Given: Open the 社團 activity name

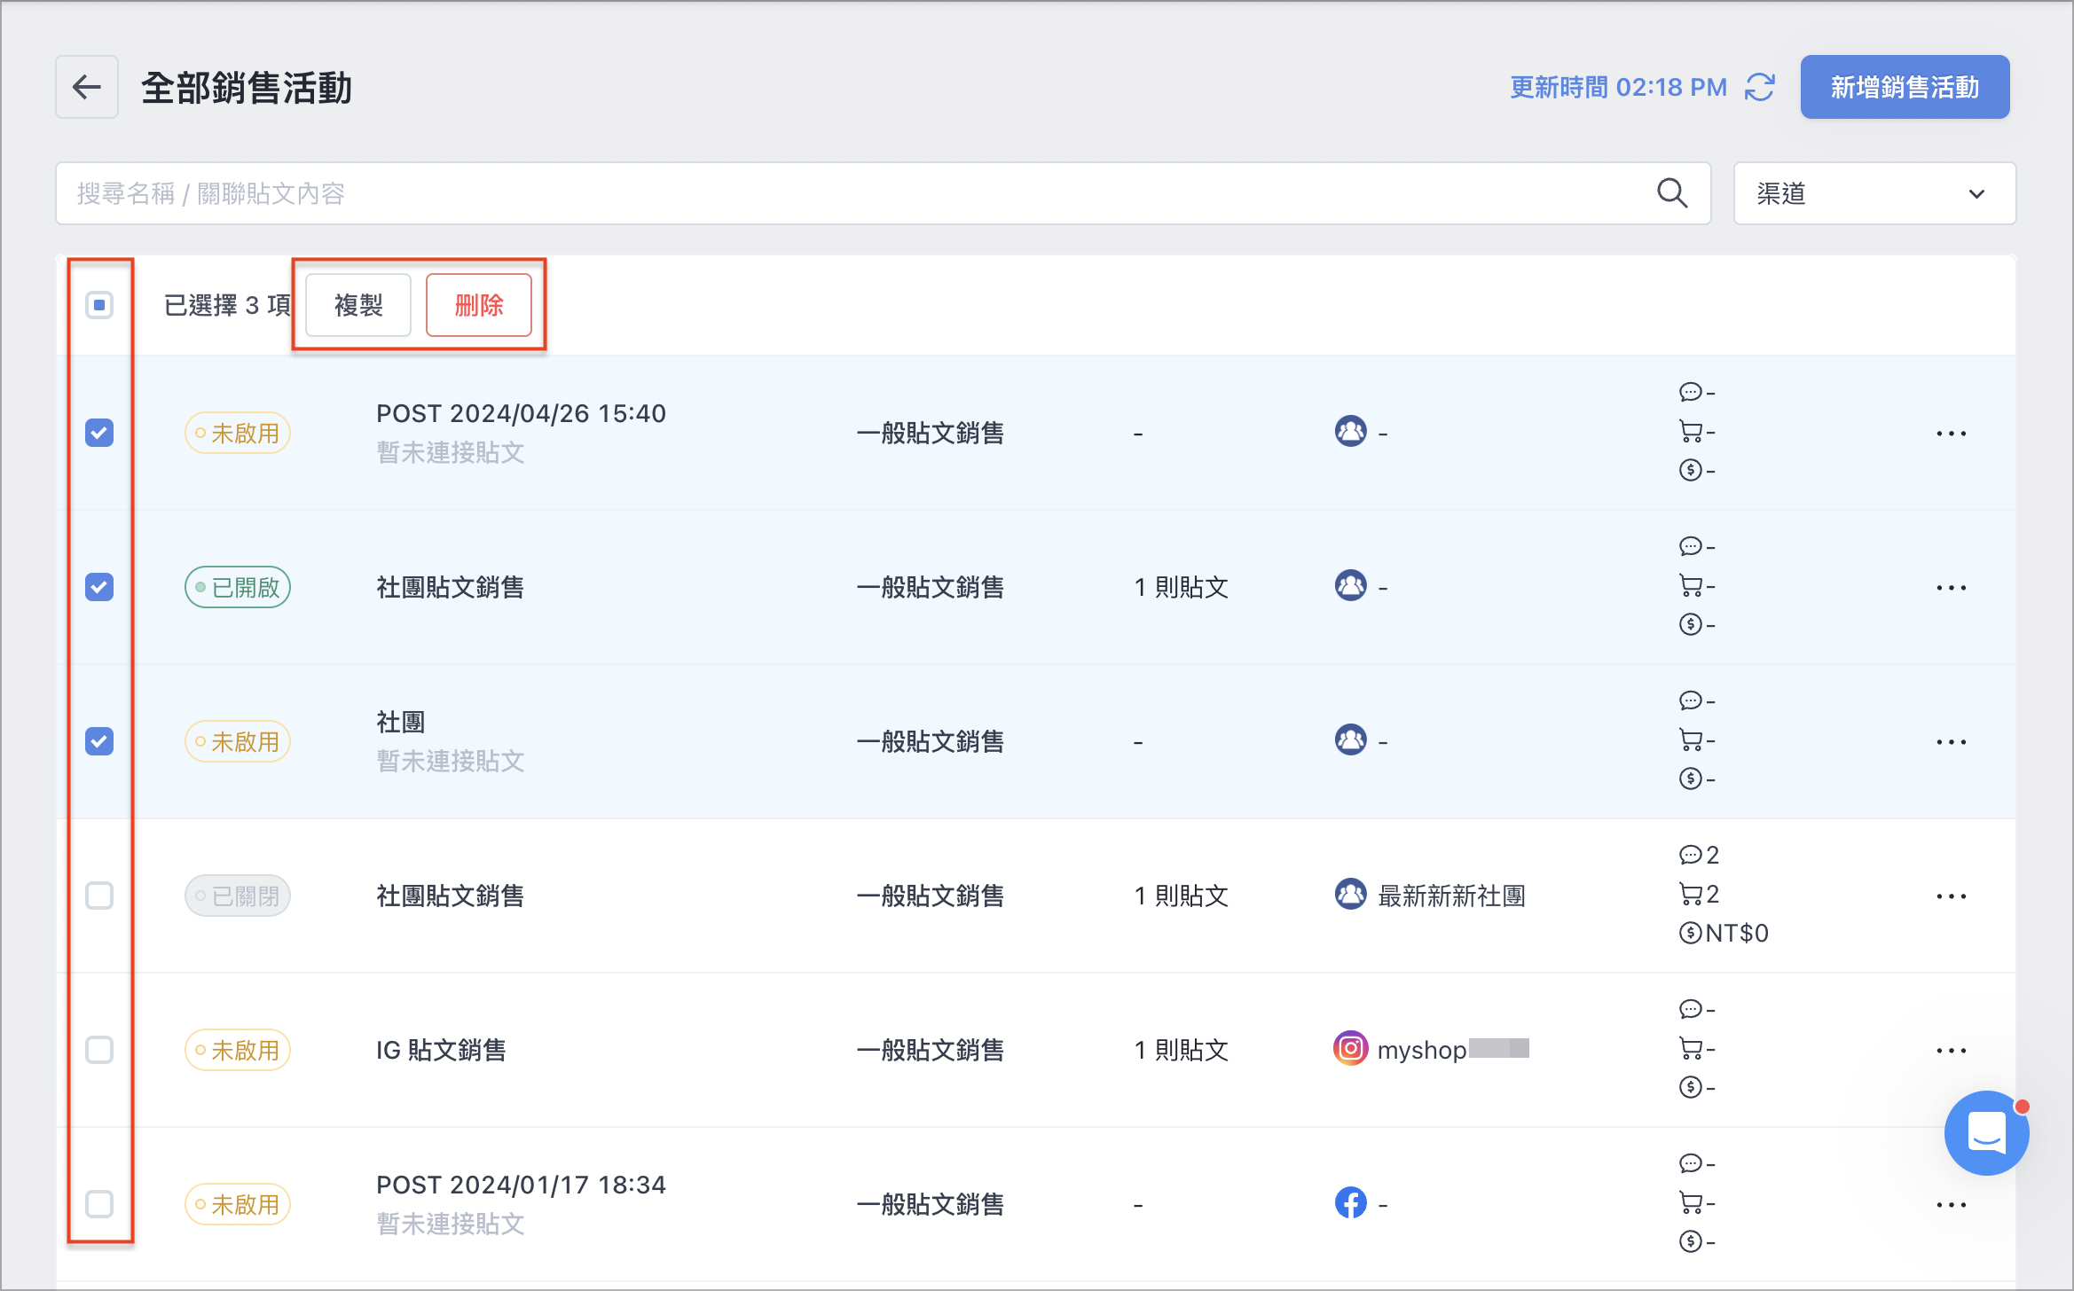Looking at the screenshot, I should click(x=401, y=722).
